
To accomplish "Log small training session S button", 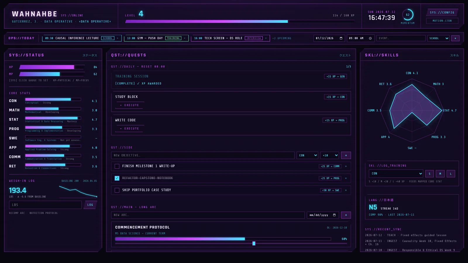I will pyautogui.click(x=429, y=174).
